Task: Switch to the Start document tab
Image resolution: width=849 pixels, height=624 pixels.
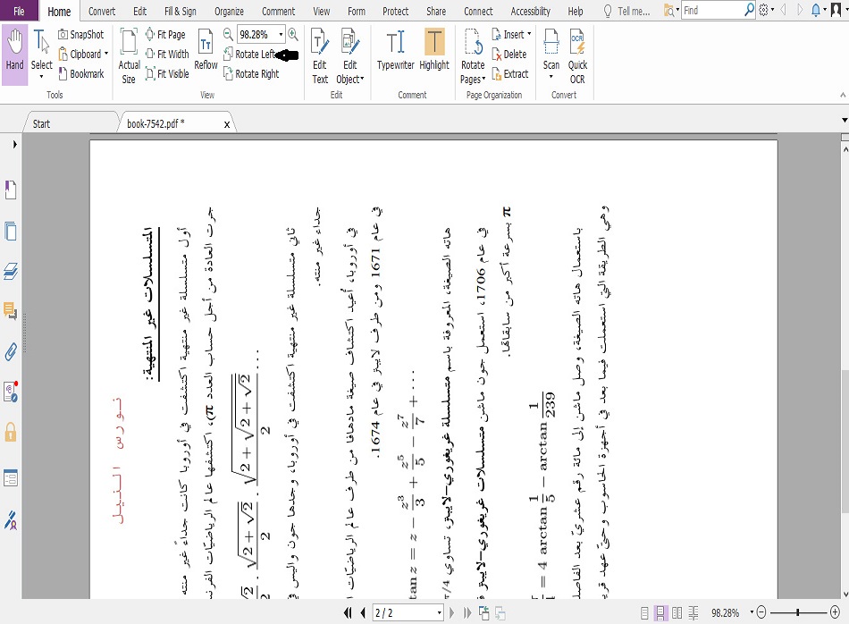Action: [x=42, y=123]
